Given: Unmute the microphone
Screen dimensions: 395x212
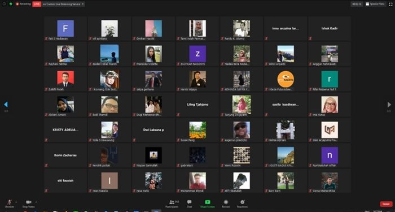Looking at the screenshot, I should coord(10,204).
